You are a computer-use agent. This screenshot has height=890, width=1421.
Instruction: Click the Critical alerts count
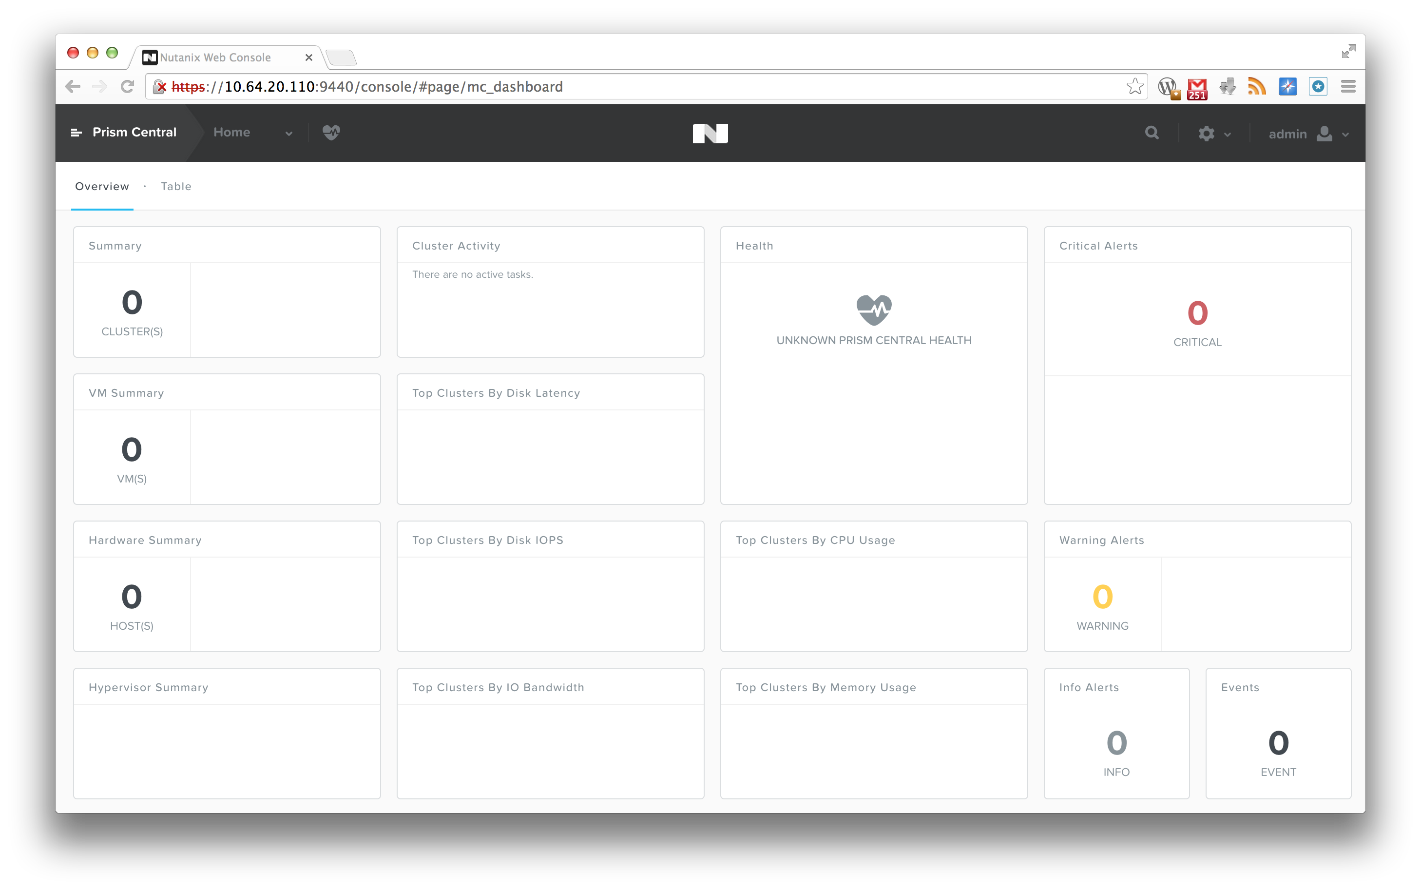point(1197,312)
